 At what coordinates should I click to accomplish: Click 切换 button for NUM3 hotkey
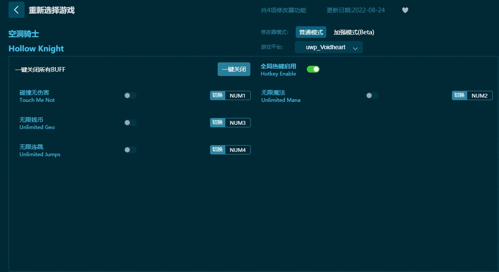pyautogui.click(x=218, y=123)
